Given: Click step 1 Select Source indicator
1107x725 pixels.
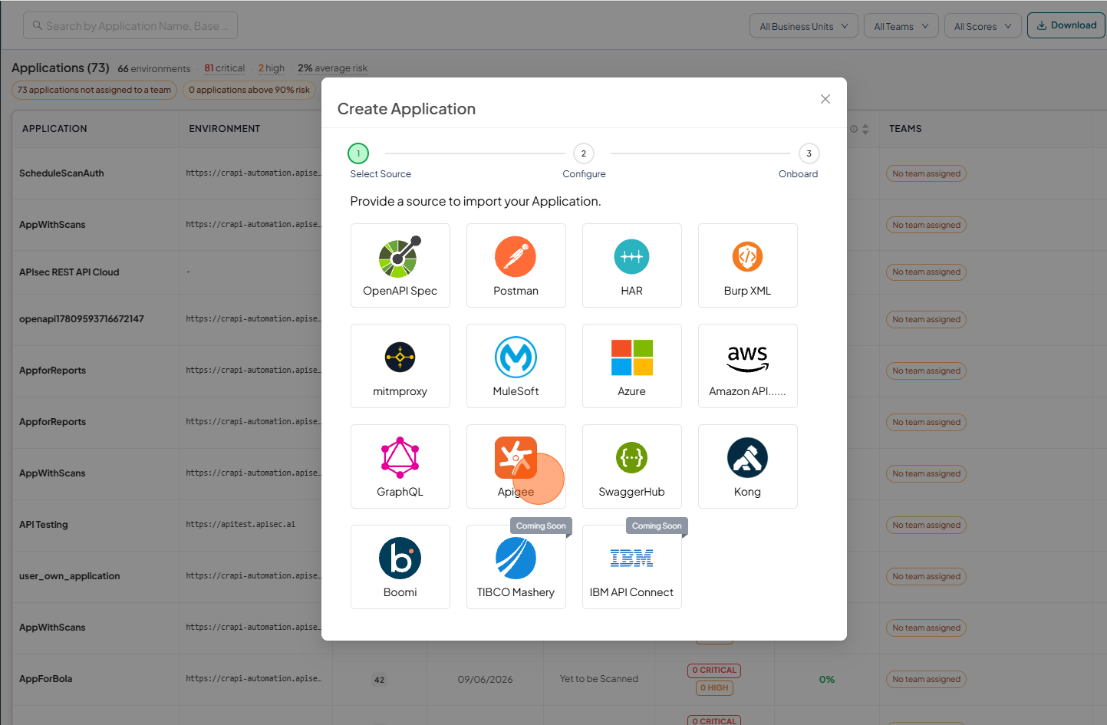Looking at the screenshot, I should (358, 153).
